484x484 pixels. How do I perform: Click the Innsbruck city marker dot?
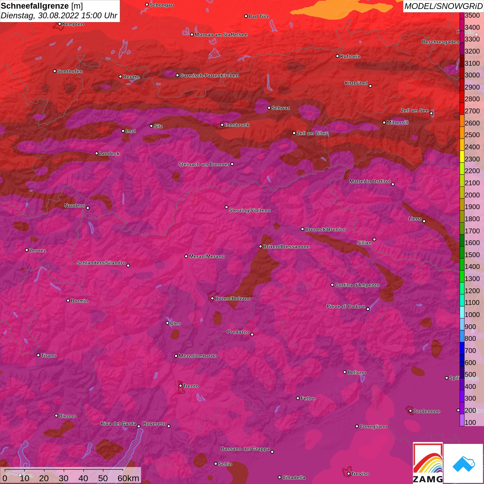click(222, 125)
